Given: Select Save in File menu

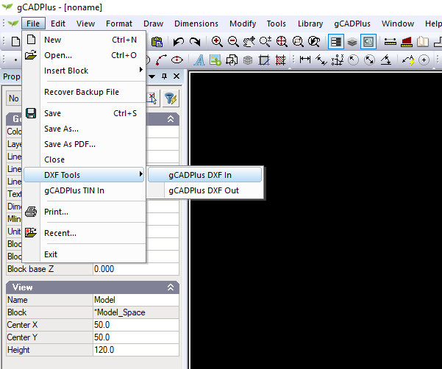Looking at the screenshot, I should point(84,113).
